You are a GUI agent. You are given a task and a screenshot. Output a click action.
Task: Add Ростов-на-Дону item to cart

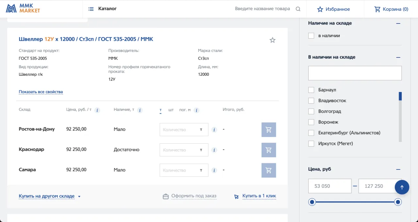[x=268, y=130]
